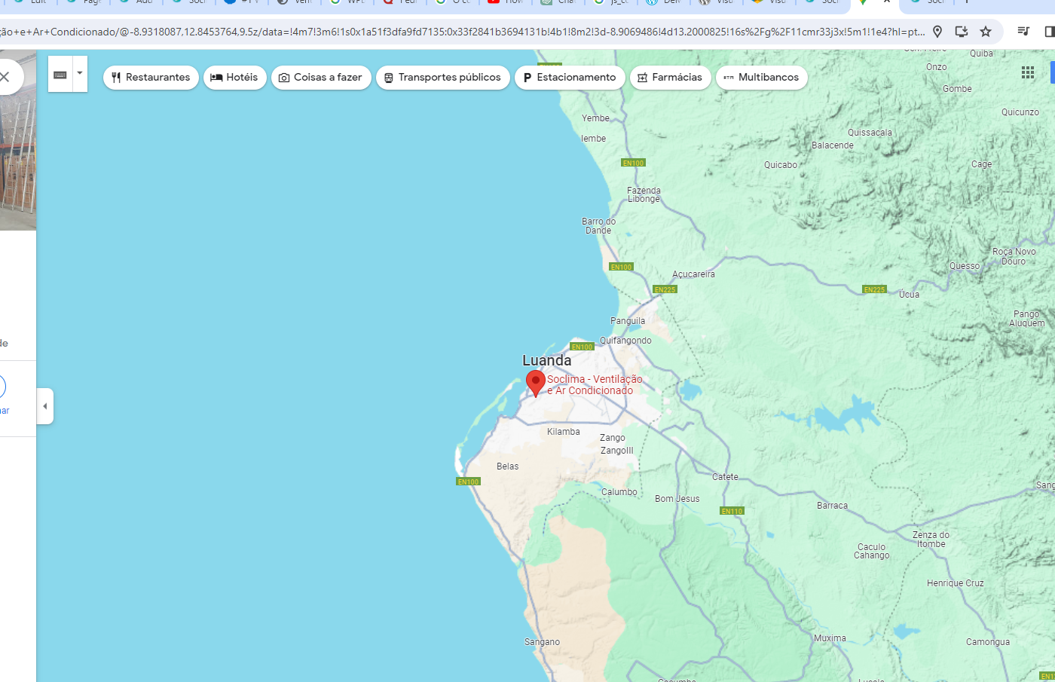Search for Farmácias on the map
Image resolution: width=1055 pixels, height=682 pixels.
[670, 78]
